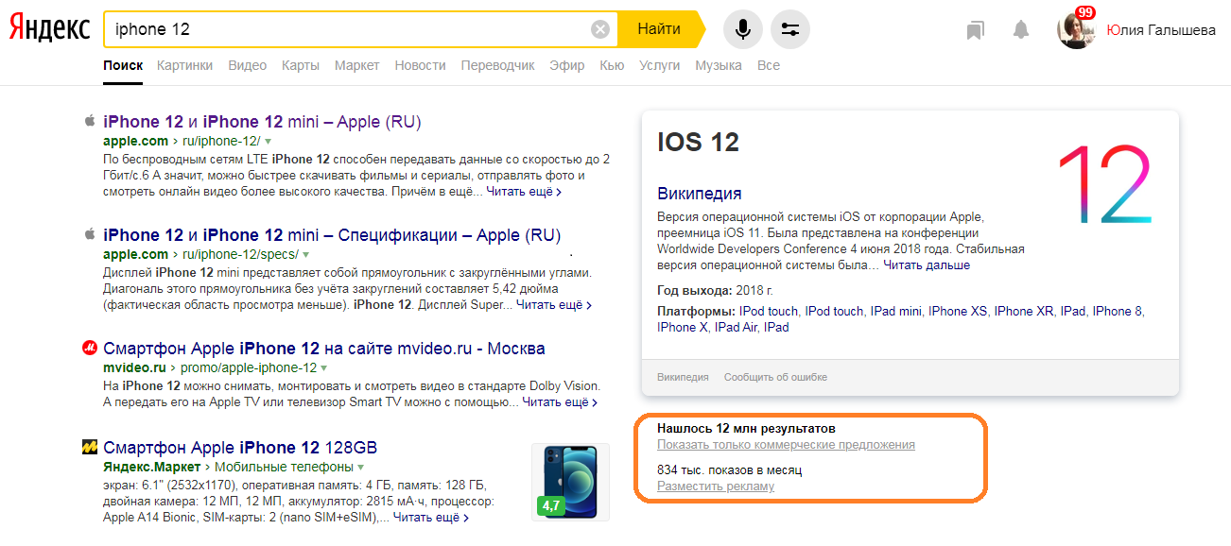
Task: Open notifications bell icon
Action: (1021, 30)
